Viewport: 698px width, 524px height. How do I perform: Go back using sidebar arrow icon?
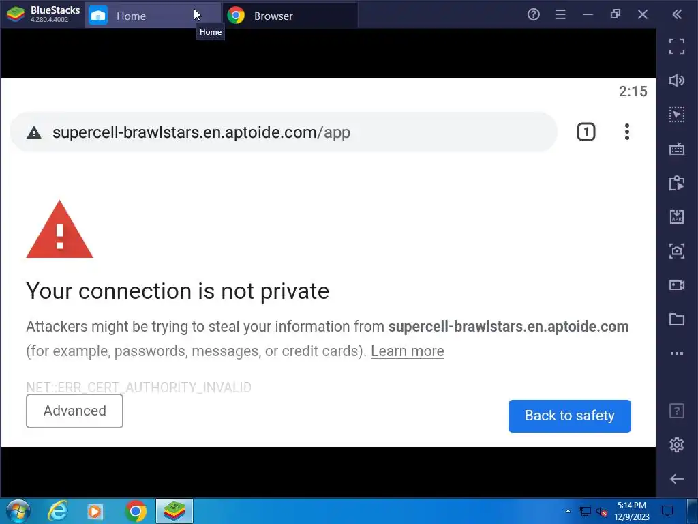pyautogui.click(x=677, y=479)
